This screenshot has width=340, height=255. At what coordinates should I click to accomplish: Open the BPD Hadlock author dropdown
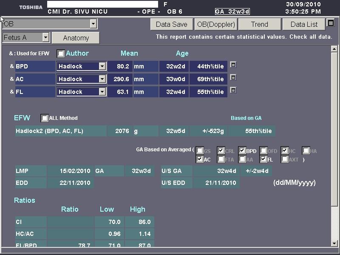(x=102, y=66)
